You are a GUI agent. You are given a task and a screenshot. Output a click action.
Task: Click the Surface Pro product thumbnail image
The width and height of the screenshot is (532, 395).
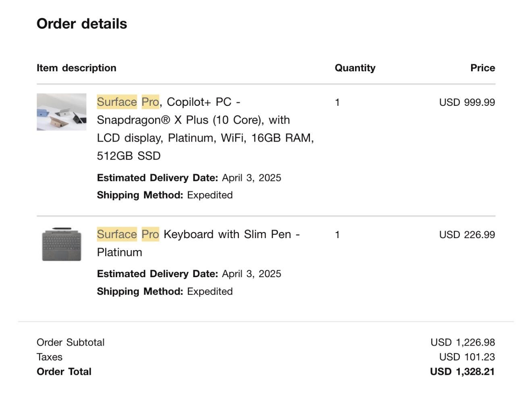(x=61, y=112)
